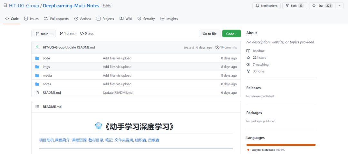Open the code folder
Image resolution: width=348 pixels, height=154 pixels.
coord(46,58)
